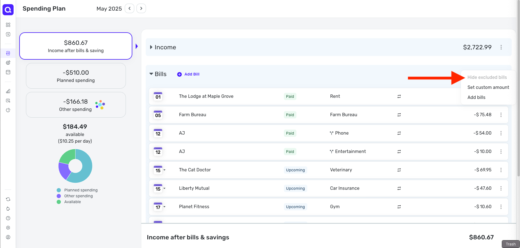Go to the next month

(141, 8)
